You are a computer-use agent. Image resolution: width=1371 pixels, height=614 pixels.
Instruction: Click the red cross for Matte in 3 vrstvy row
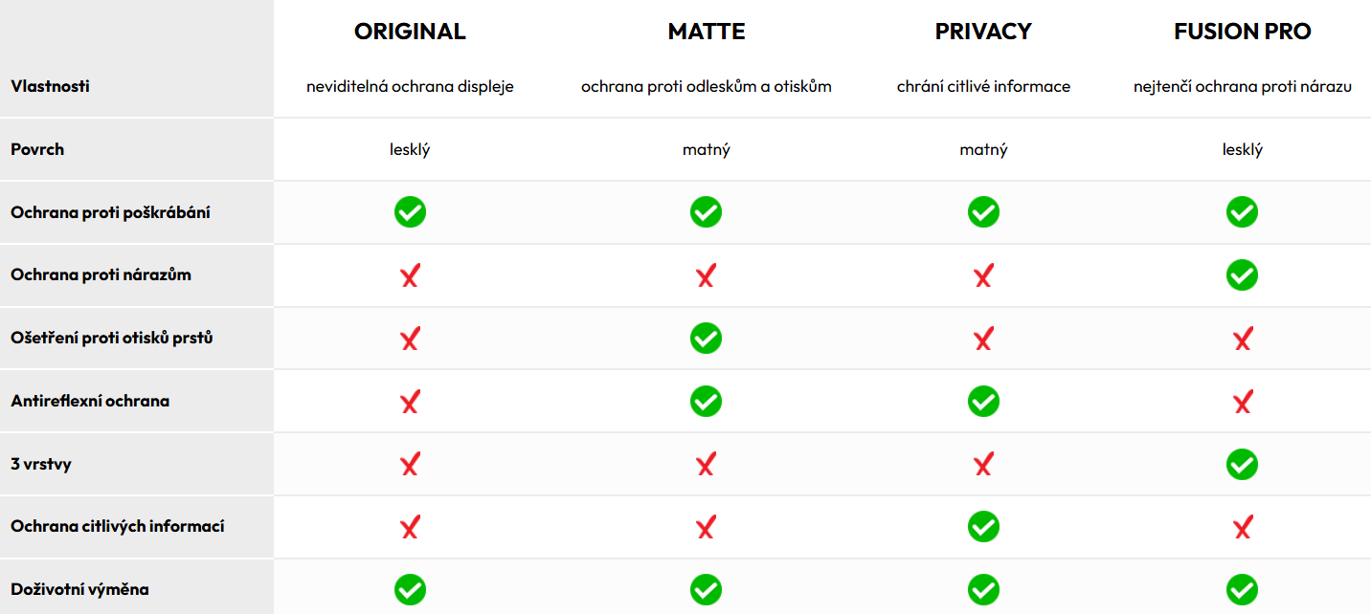[x=706, y=465]
